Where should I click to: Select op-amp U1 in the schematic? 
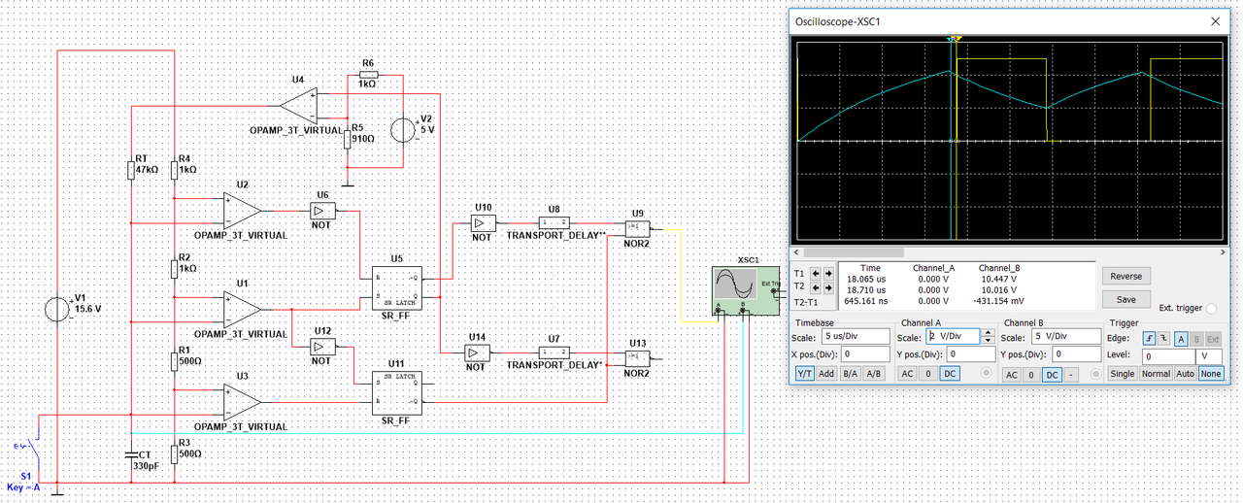pos(242,309)
